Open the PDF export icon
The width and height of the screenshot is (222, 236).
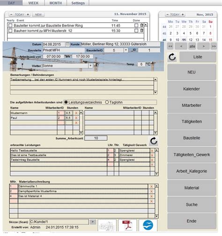pos(127,225)
